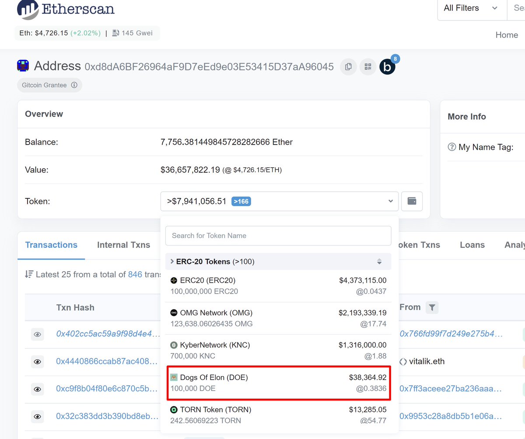Click inside Search for Token Name field
Image resolution: width=525 pixels, height=439 pixels.
pos(278,235)
